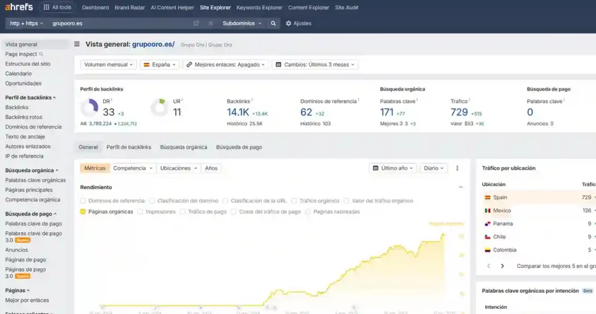Switch to Búsqueda de pago tab
This screenshot has width=596, height=314.
[239, 147]
